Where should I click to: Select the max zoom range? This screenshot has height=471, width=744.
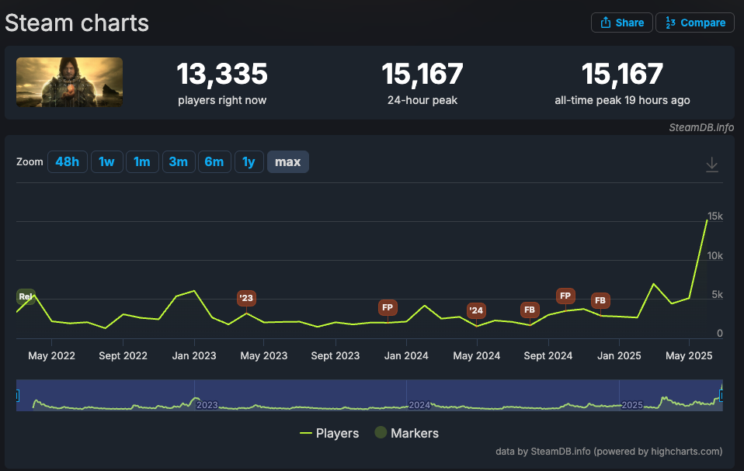click(288, 161)
